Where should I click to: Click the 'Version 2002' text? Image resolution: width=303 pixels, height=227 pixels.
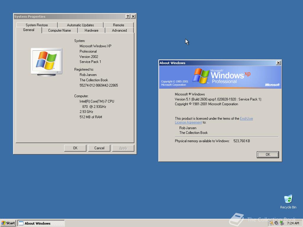click(x=89, y=56)
